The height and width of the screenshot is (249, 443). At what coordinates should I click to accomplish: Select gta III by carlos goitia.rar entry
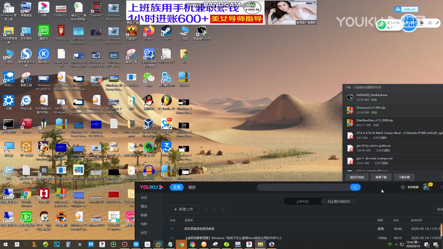[393, 148]
